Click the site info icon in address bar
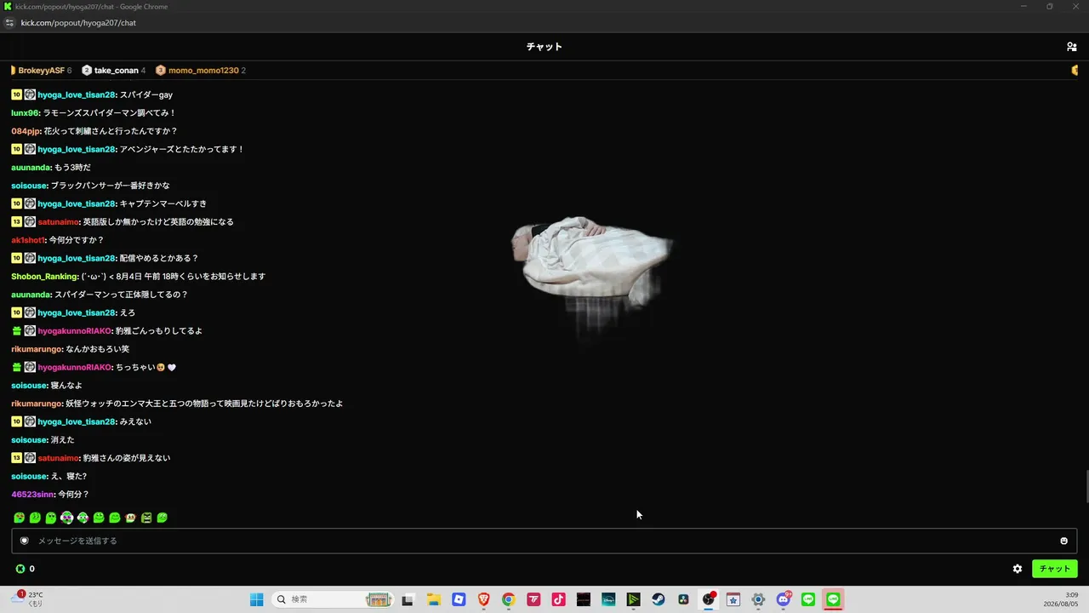The image size is (1089, 613). tap(9, 23)
